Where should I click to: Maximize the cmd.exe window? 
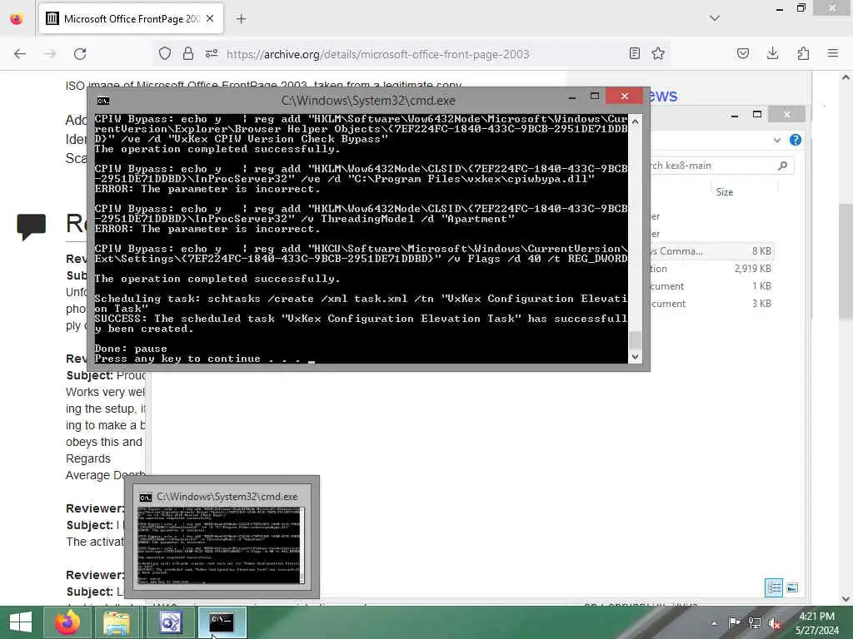(x=595, y=97)
